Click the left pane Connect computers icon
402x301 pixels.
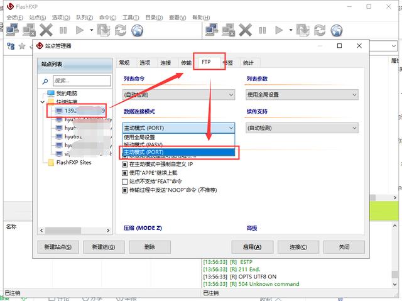(12, 30)
